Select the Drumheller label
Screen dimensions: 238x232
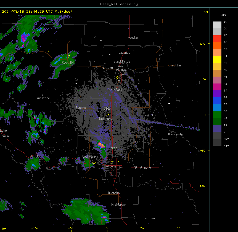(176, 134)
